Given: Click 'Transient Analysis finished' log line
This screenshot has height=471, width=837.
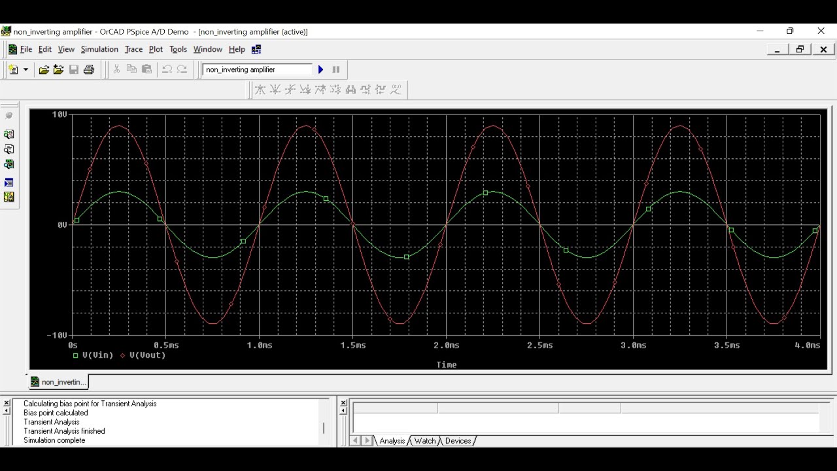Looking at the screenshot, I should pos(64,431).
